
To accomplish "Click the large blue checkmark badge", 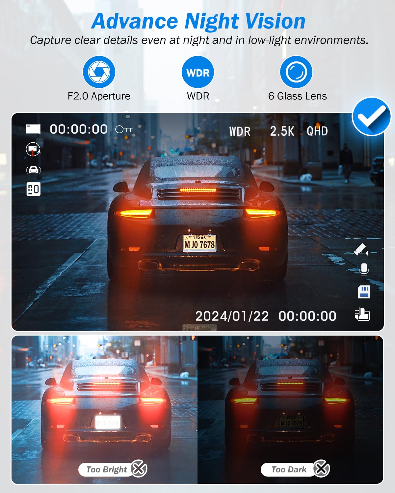I will [x=371, y=116].
